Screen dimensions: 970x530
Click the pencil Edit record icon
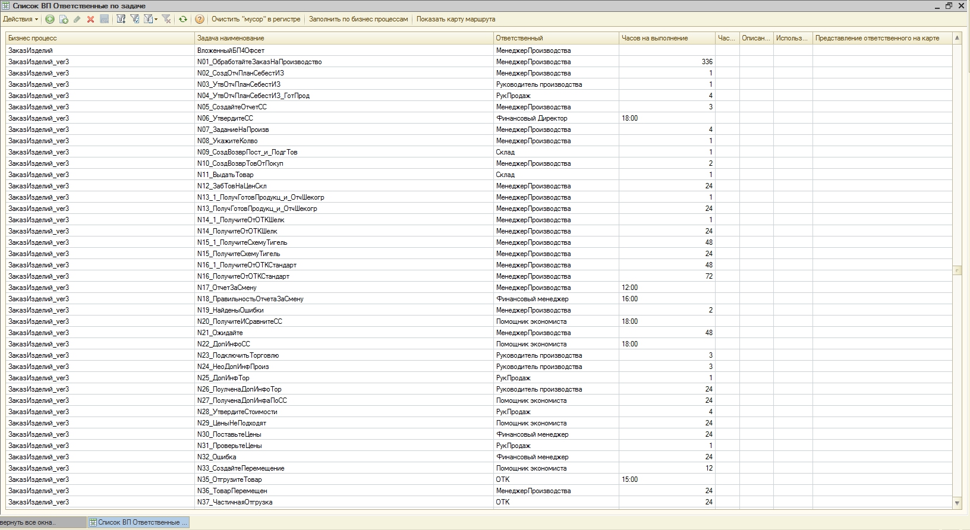77,19
